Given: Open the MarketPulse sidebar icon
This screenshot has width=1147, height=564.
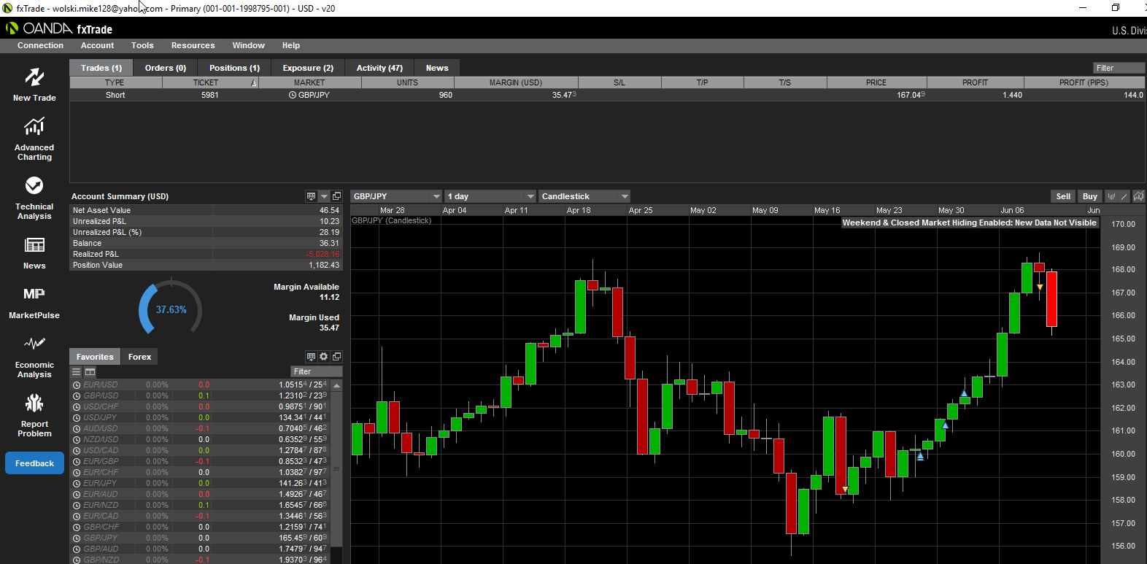Looking at the screenshot, I should [x=34, y=294].
